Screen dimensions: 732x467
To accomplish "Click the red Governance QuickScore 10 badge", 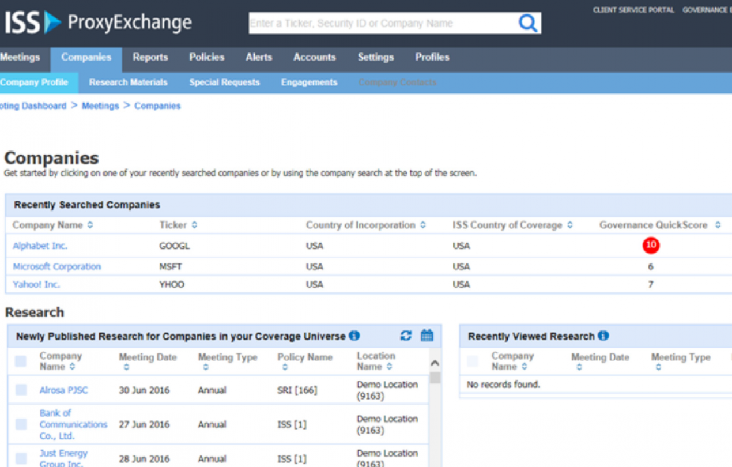I will pos(651,245).
